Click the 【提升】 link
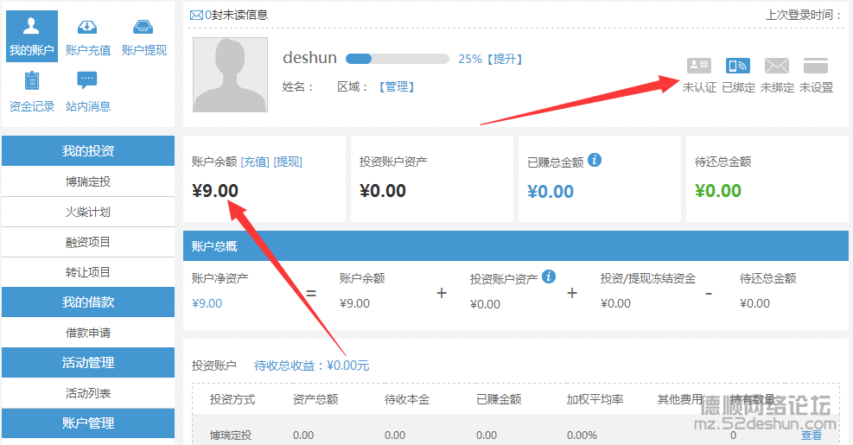The height and width of the screenshot is (445, 853). (x=505, y=59)
